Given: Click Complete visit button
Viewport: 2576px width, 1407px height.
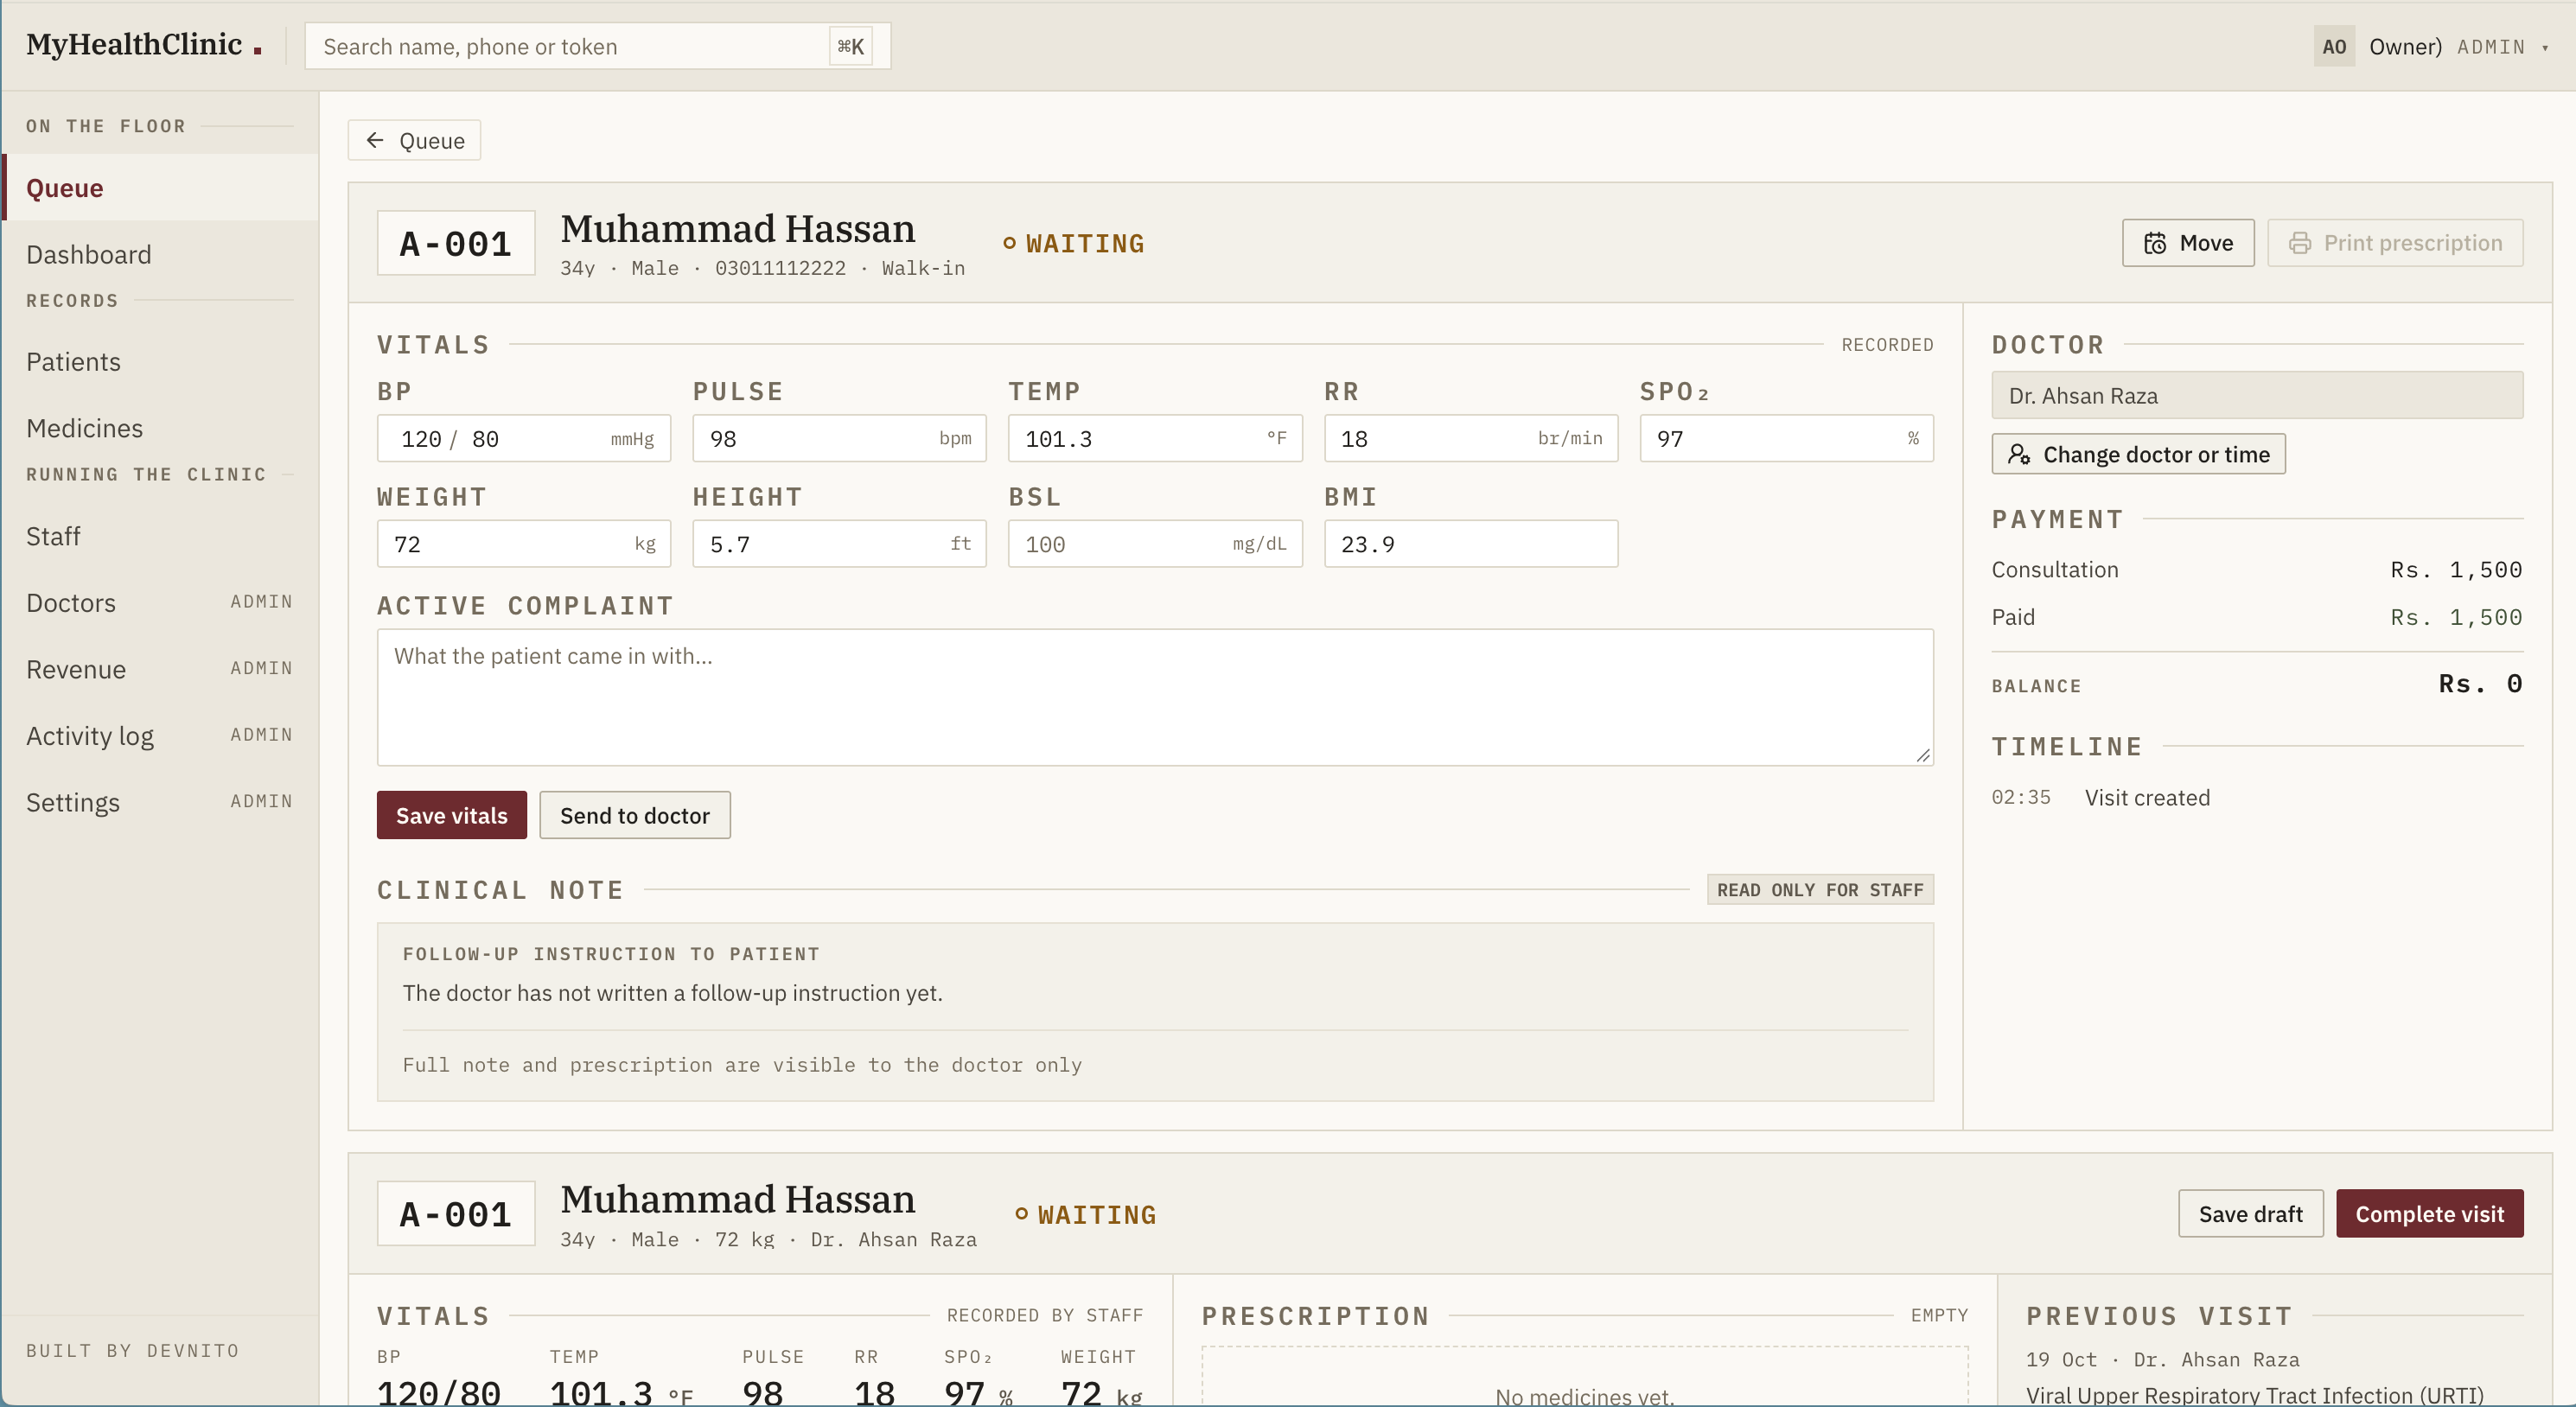Looking at the screenshot, I should 2429,1213.
